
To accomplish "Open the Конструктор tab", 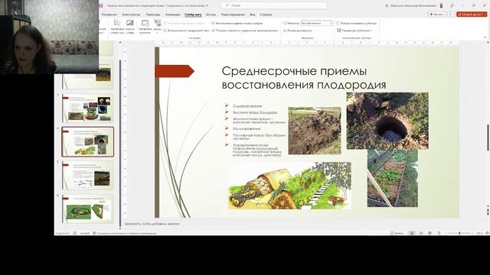I will [131, 15].
